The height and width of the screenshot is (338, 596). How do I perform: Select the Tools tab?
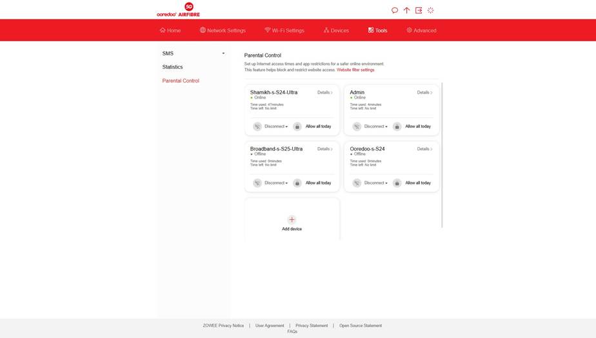point(377,30)
